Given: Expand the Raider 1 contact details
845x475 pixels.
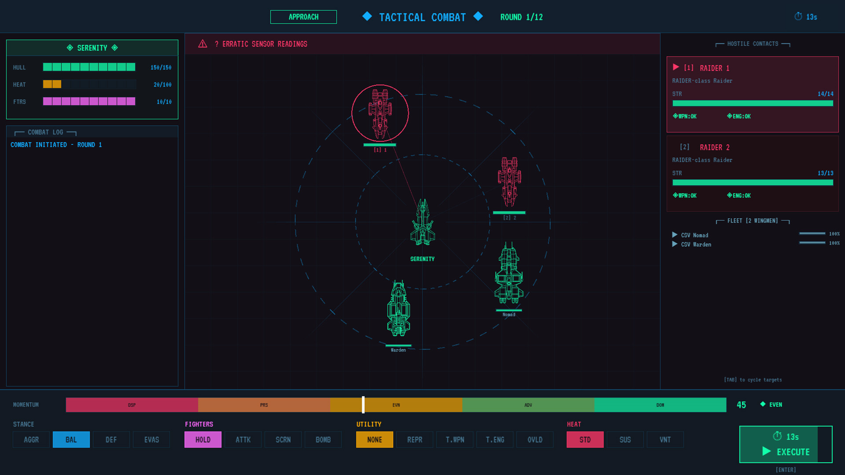Looking at the screenshot, I should pyautogui.click(x=676, y=67).
